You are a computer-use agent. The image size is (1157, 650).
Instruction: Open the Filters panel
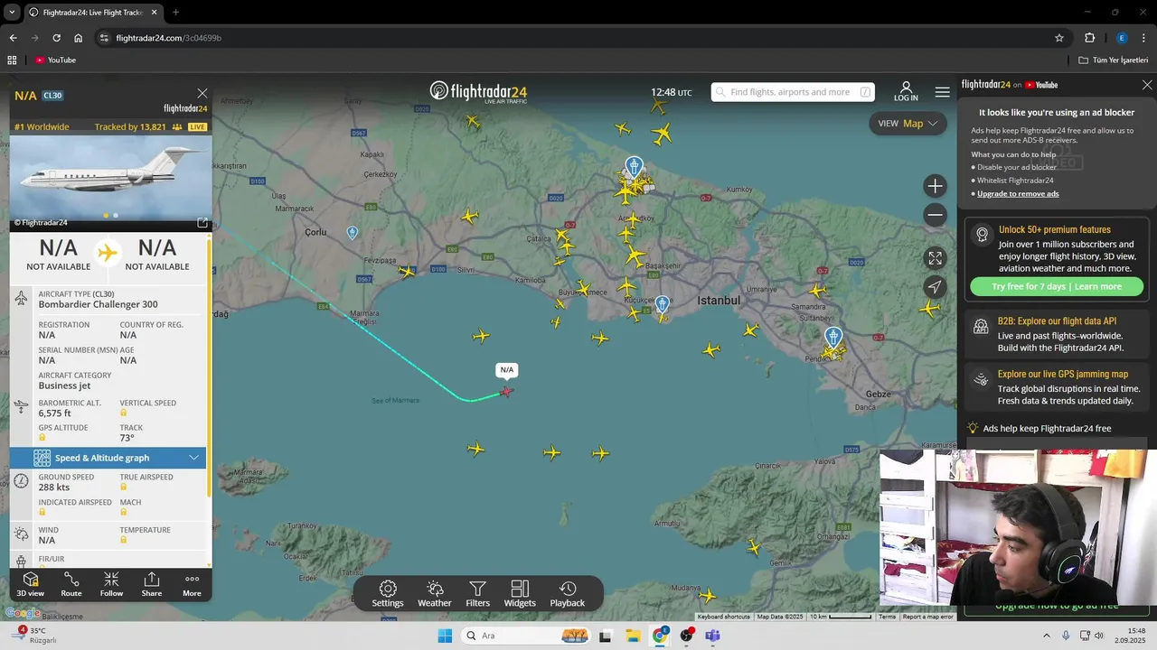click(478, 594)
